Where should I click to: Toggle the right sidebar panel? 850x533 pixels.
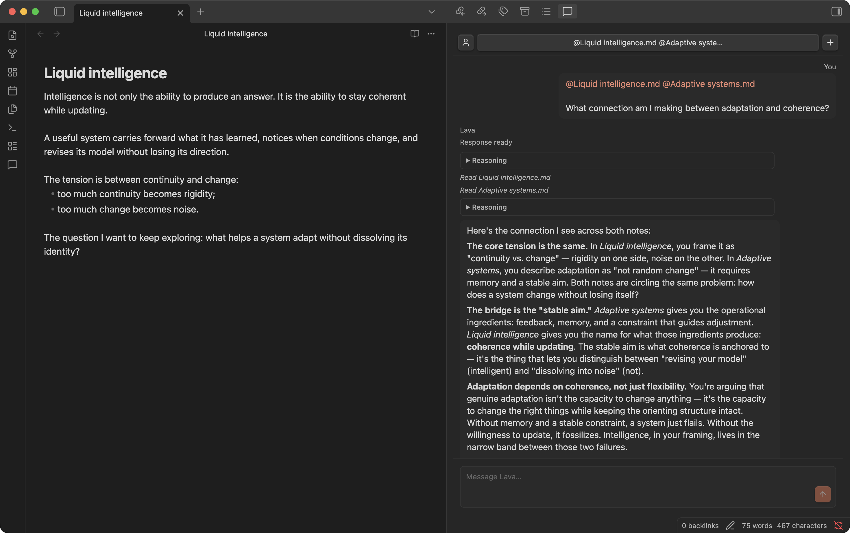[836, 12]
